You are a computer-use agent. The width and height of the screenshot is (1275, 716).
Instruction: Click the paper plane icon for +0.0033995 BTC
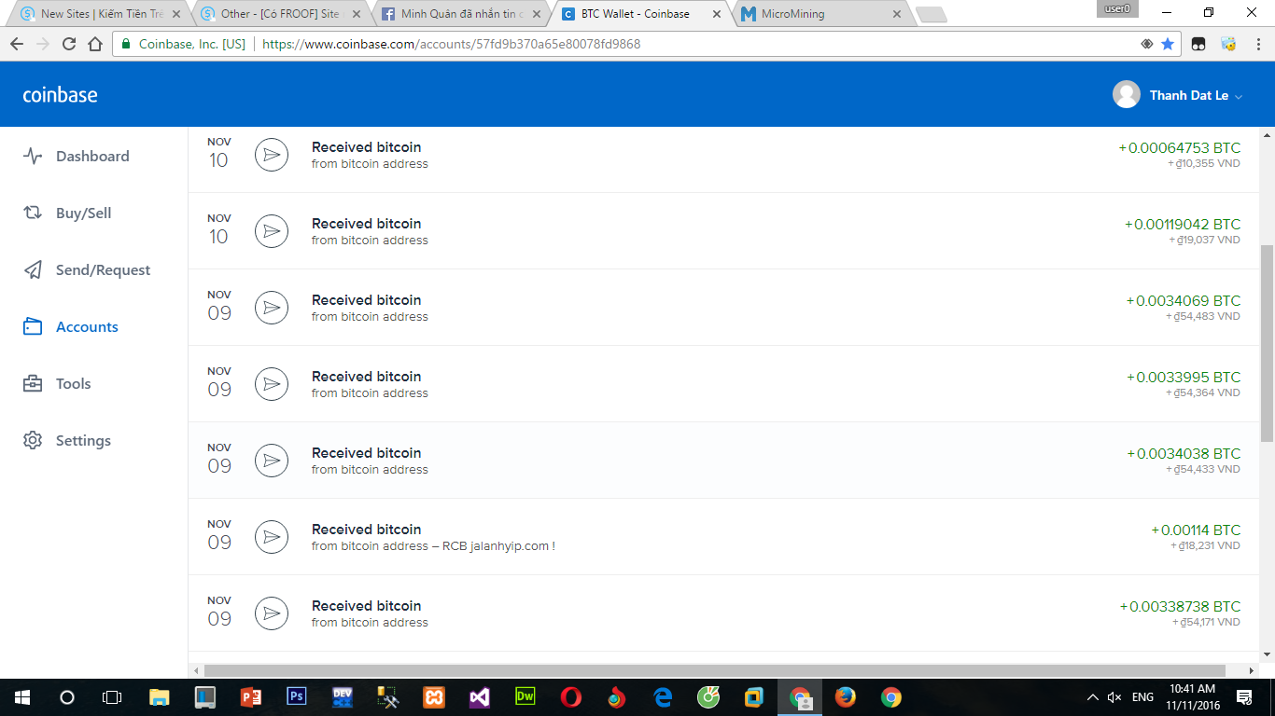pos(272,384)
